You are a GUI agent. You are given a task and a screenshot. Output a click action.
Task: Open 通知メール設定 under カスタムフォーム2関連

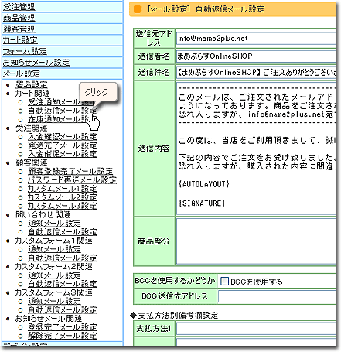coord(54,275)
